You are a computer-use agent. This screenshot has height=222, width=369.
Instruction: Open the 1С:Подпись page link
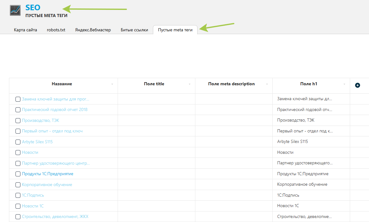33,195
